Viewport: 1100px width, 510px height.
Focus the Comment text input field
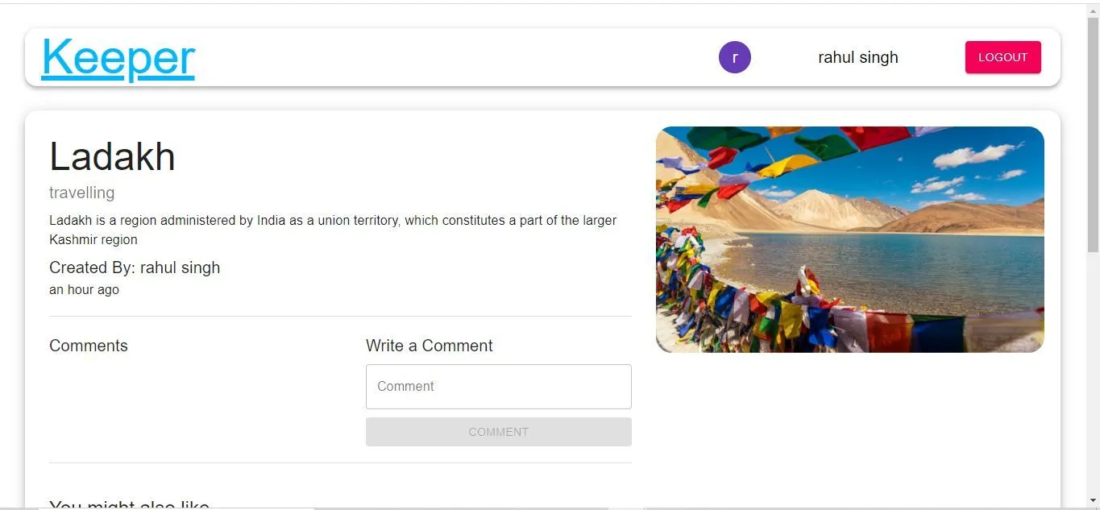(x=499, y=387)
